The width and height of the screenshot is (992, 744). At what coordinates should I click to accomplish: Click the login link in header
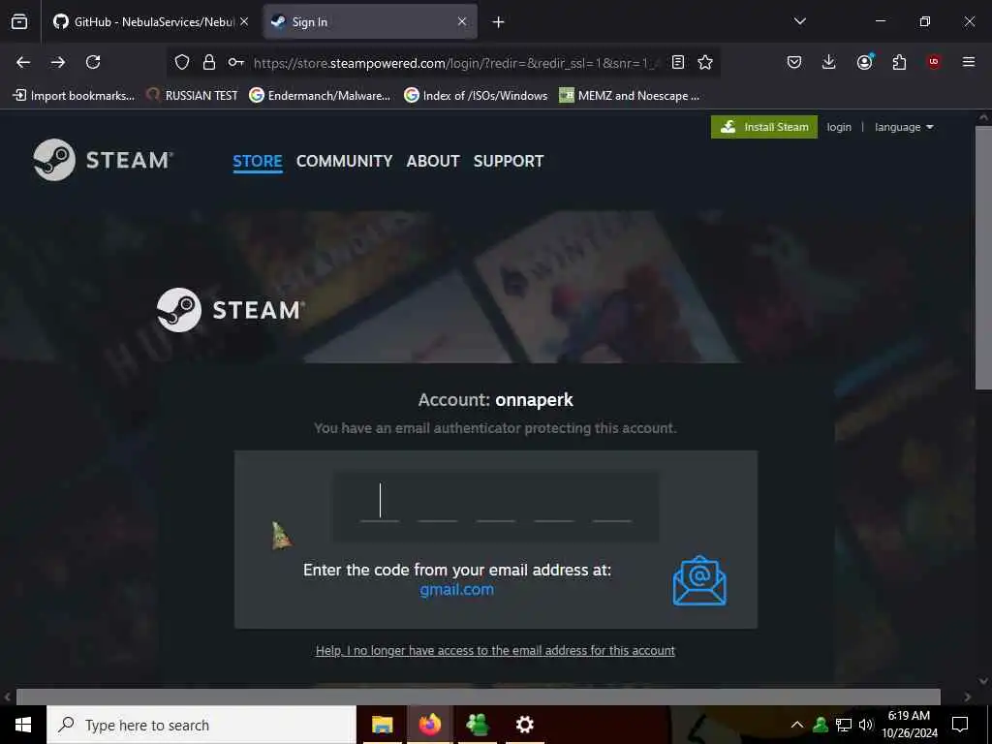point(839,127)
